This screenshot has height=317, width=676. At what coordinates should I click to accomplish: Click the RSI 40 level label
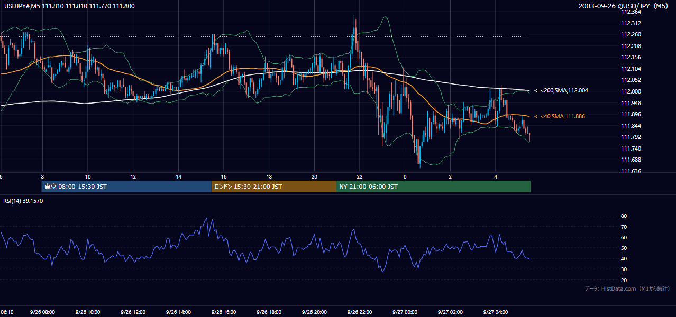(x=624, y=258)
